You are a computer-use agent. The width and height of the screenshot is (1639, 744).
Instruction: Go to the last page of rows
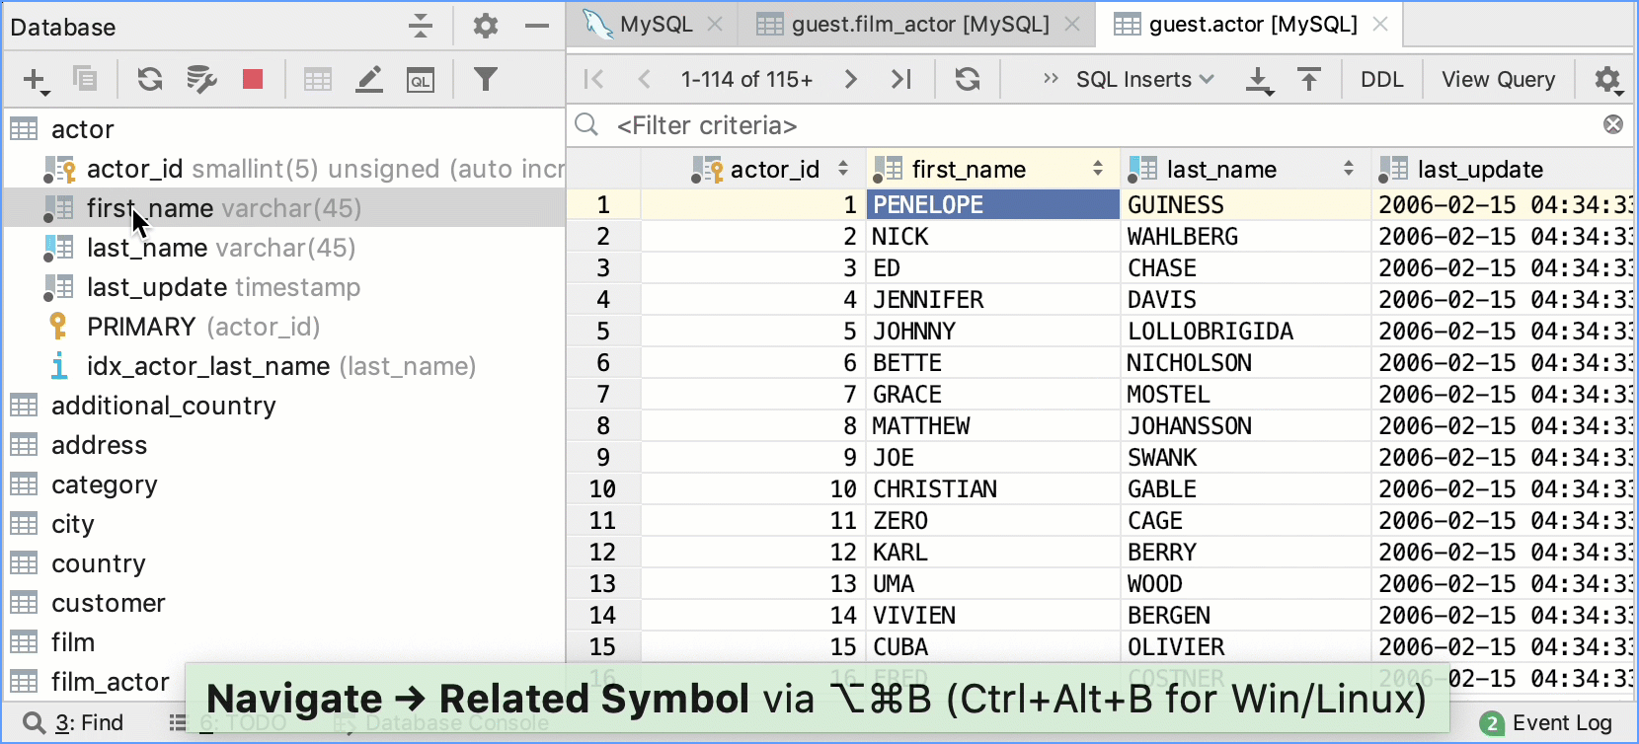(x=901, y=79)
